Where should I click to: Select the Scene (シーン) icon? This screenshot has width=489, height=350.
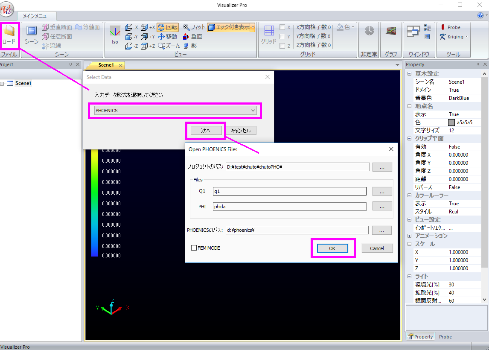(32, 34)
